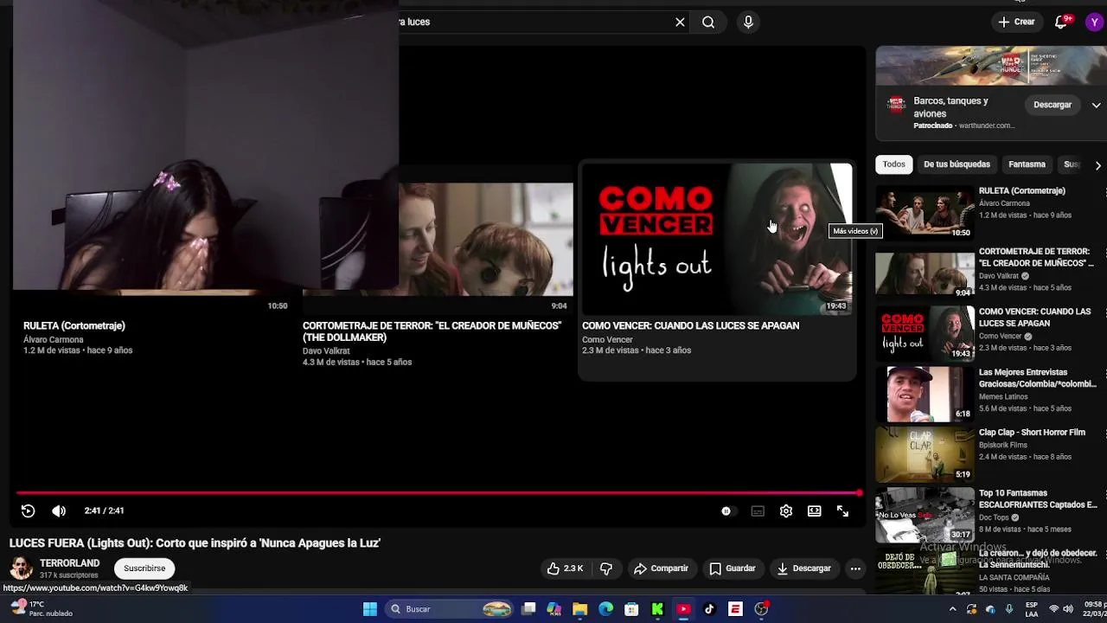Open volume control in system tray
The image size is (1107, 623).
click(1067, 609)
